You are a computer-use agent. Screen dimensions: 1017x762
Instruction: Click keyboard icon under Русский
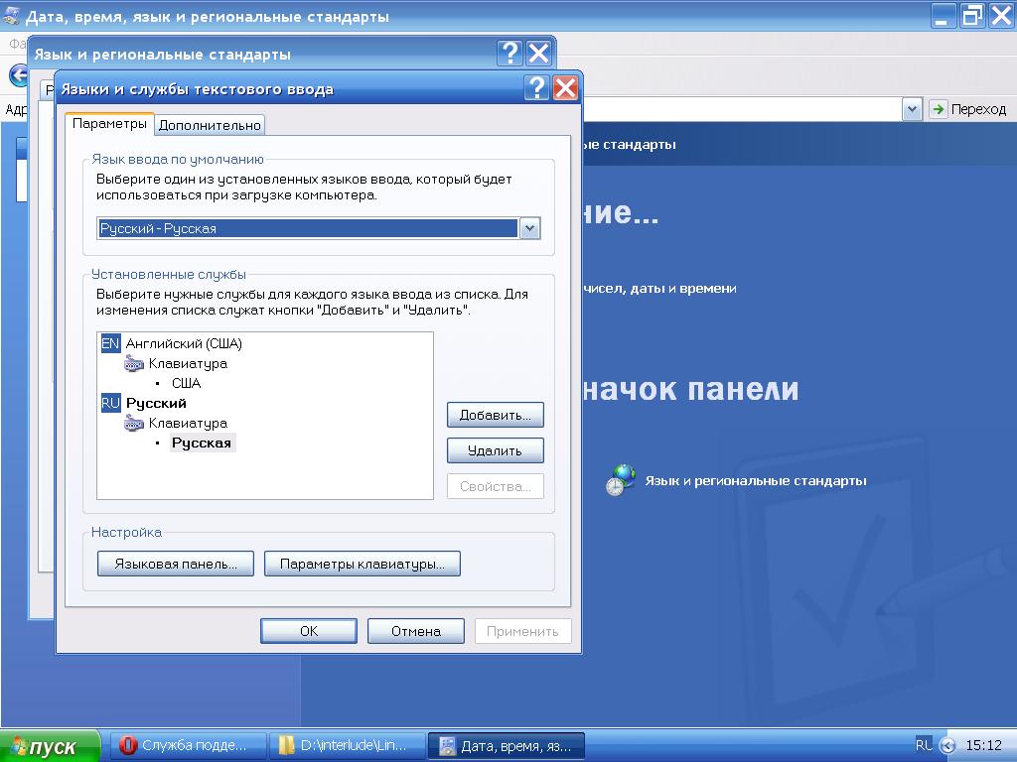[134, 424]
